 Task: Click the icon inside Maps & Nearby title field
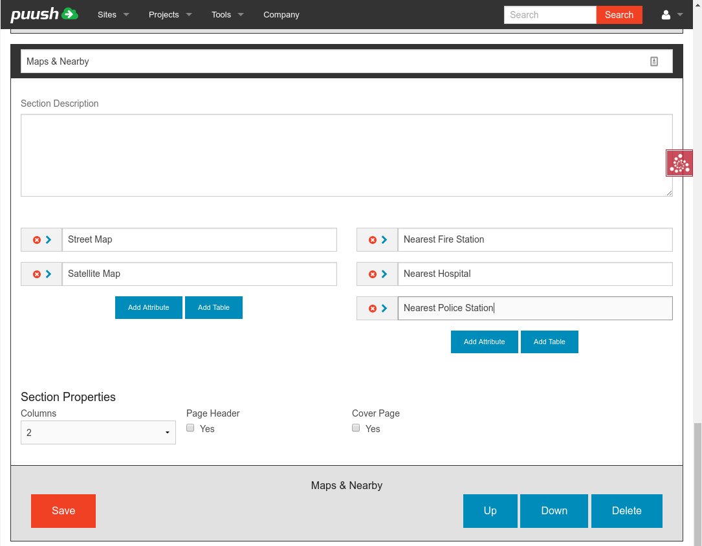(x=654, y=61)
